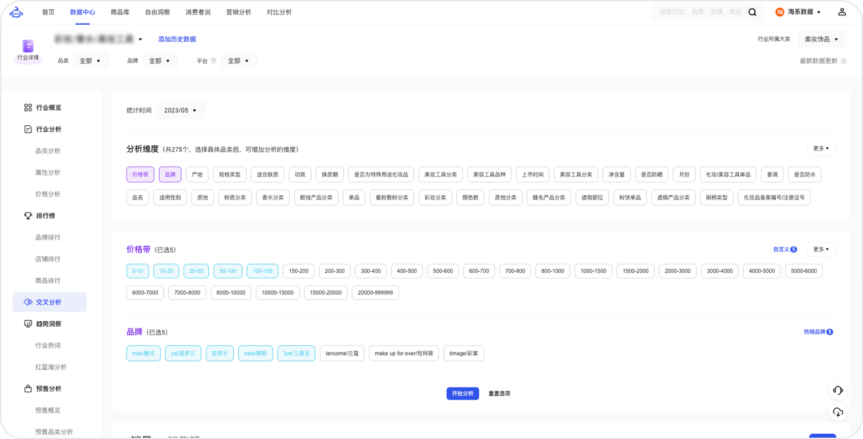
Task: Click the 热销品牌 link
Action: coord(818,332)
